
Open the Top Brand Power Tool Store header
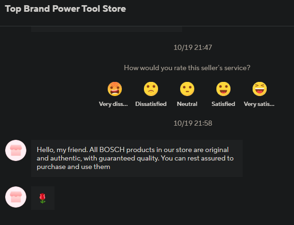point(65,9)
